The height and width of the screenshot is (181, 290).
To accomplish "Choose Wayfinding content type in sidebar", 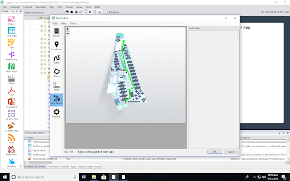I will (11, 56).
